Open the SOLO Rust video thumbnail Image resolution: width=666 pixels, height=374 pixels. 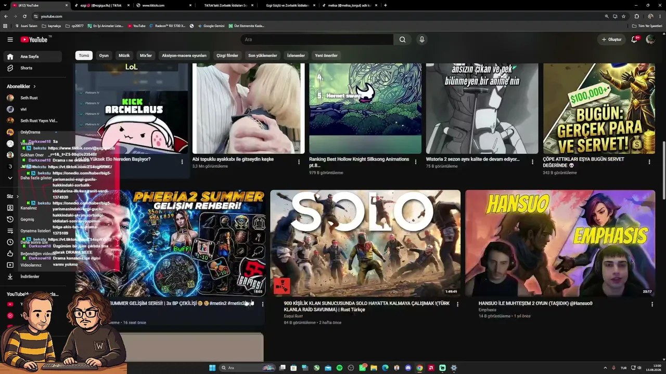click(365, 243)
